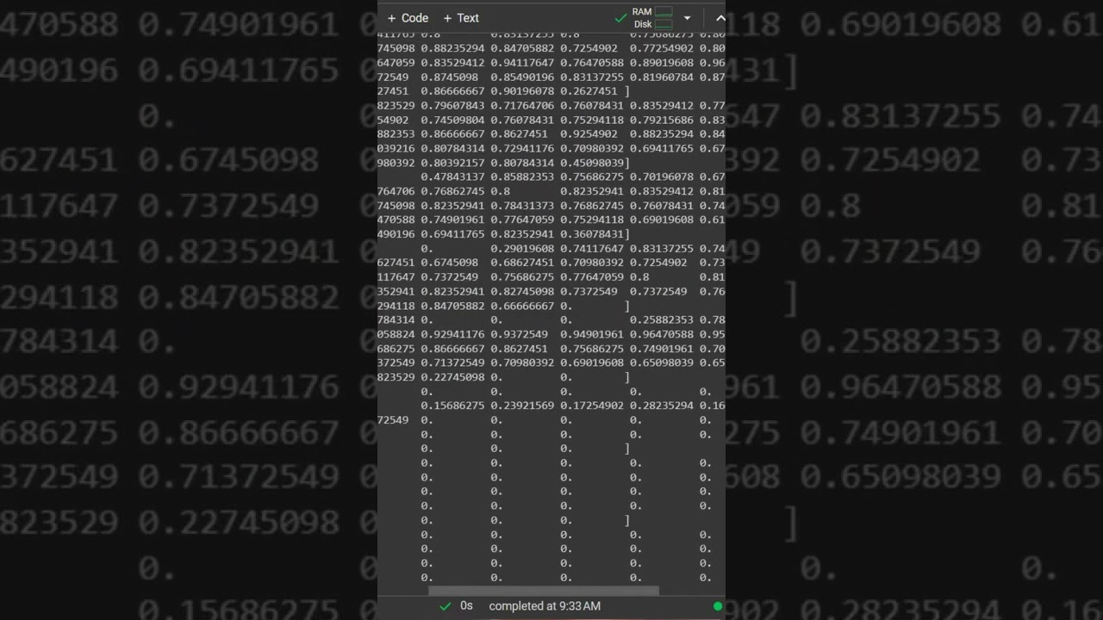Click the output value 0.71764706
The image size is (1103, 620).
click(522, 106)
